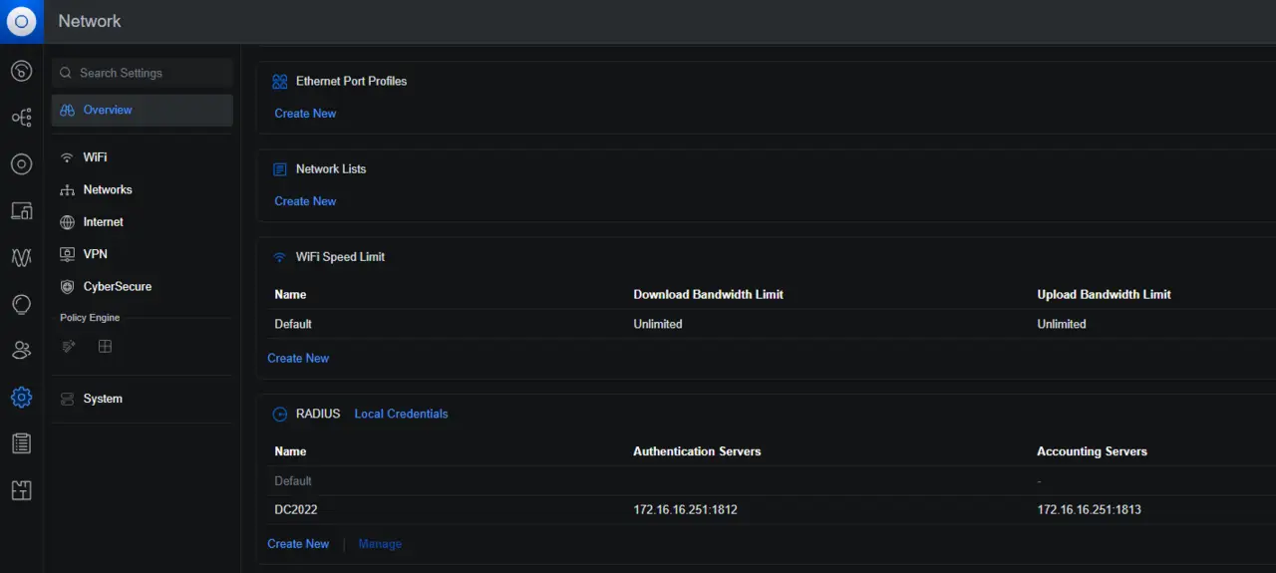Create New WiFi Speed Limit
This screenshot has width=1276, height=573.
coord(298,359)
